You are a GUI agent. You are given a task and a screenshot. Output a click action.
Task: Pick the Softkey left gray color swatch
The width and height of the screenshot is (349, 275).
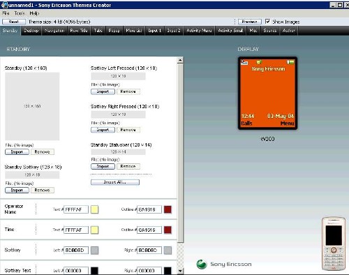pos(94,251)
